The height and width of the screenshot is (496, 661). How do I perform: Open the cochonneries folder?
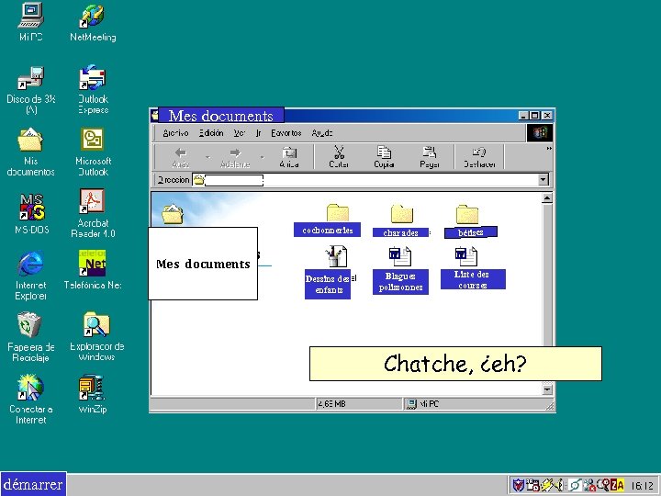pyautogui.click(x=328, y=220)
